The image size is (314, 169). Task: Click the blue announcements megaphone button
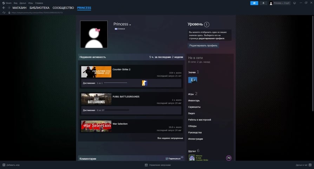click(254, 3)
